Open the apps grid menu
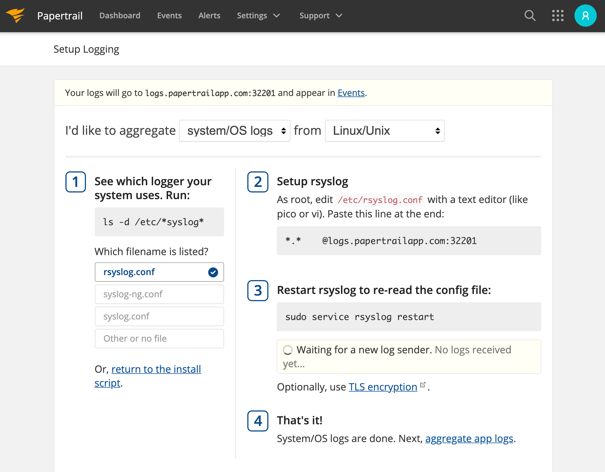Screen dimensions: 605x472 click(x=557, y=16)
